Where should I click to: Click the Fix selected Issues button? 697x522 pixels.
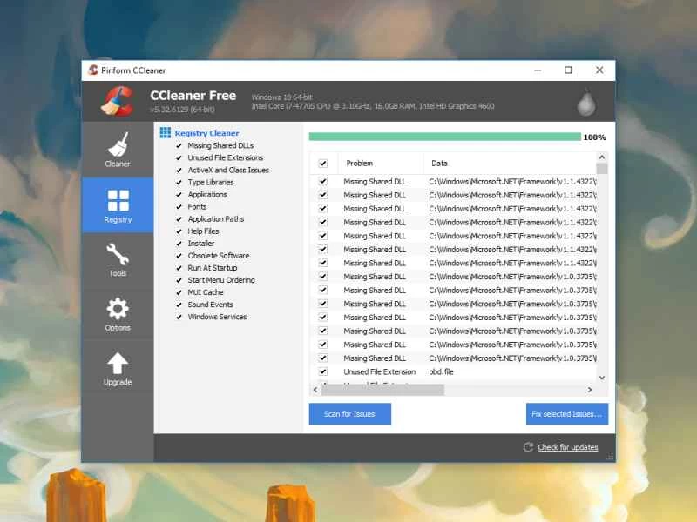tap(567, 414)
